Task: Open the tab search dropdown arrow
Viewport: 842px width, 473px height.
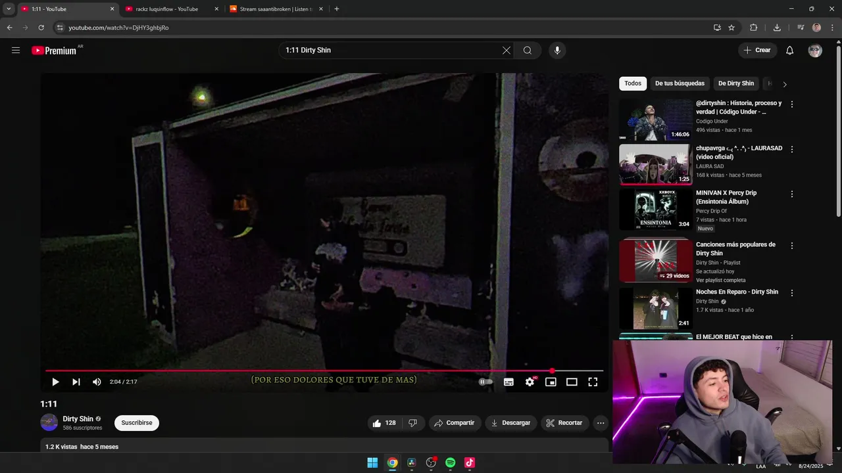Action: pos(9,9)
